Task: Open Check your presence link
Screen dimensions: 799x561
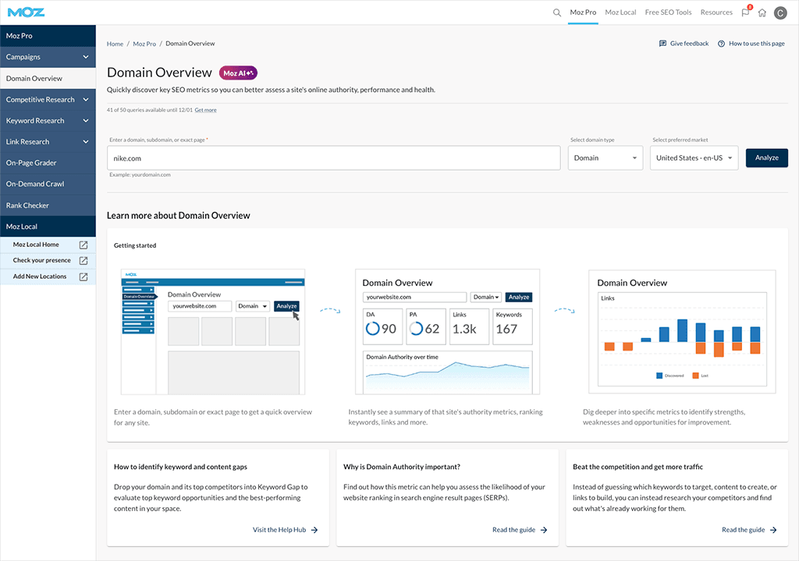Action: click(x=42, y=261)
